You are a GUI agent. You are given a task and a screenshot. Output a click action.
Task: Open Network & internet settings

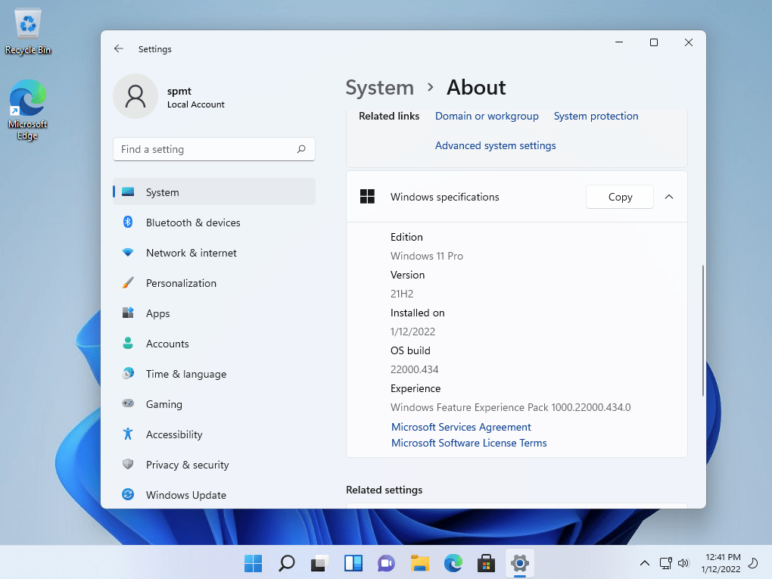pos(214,253)
